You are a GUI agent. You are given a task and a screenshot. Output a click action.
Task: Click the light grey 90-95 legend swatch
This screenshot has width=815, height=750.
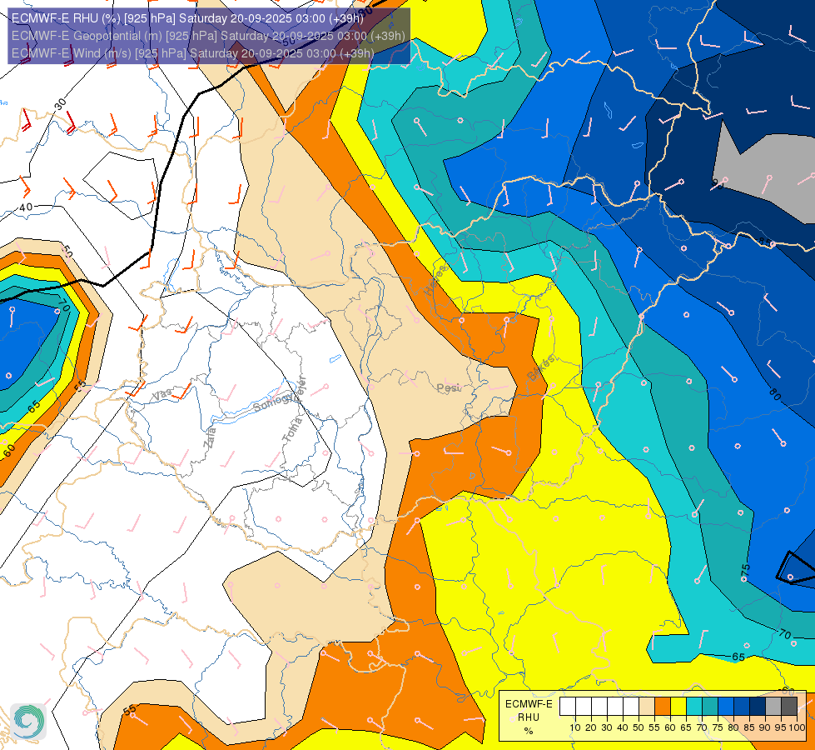(773, 707)
